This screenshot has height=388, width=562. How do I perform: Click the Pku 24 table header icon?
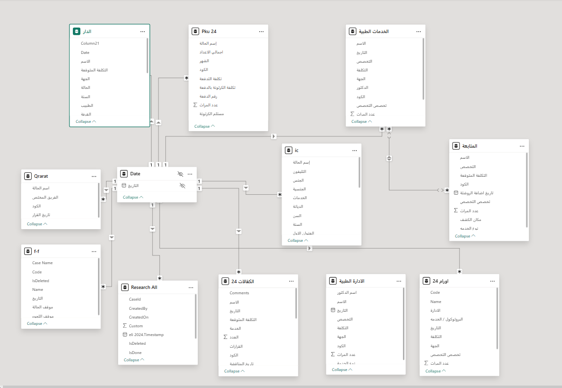[x=195, y=31]
